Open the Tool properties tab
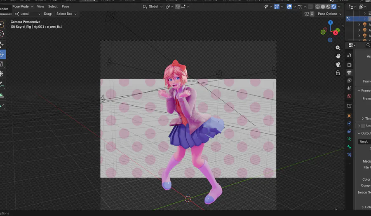371x216 pixels. tap(349, 55)
